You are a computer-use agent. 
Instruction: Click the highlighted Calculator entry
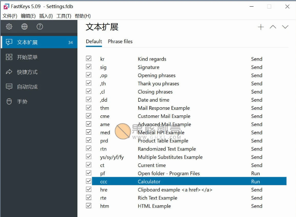tap(189, 182)
